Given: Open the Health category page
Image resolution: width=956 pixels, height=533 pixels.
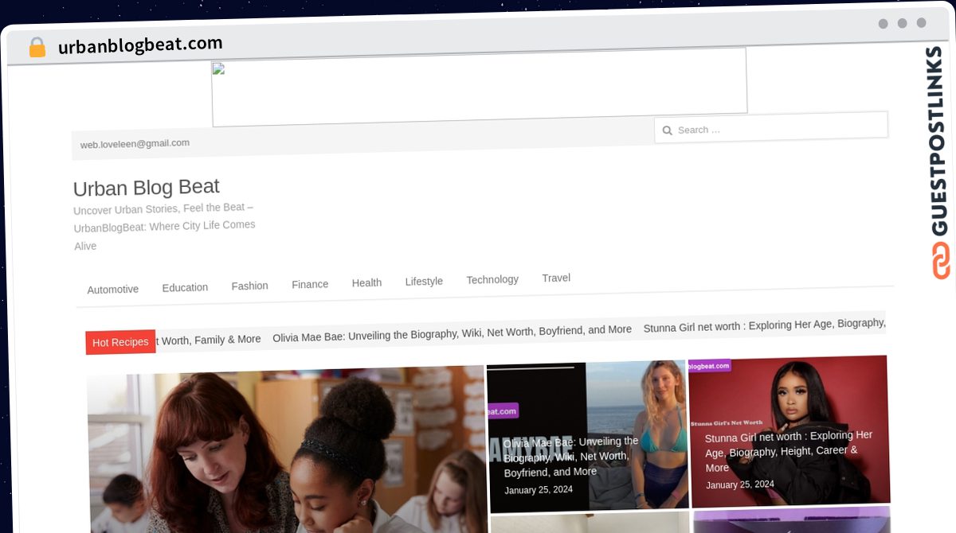Looking at the screenshot, I should (x=366, y=282).
